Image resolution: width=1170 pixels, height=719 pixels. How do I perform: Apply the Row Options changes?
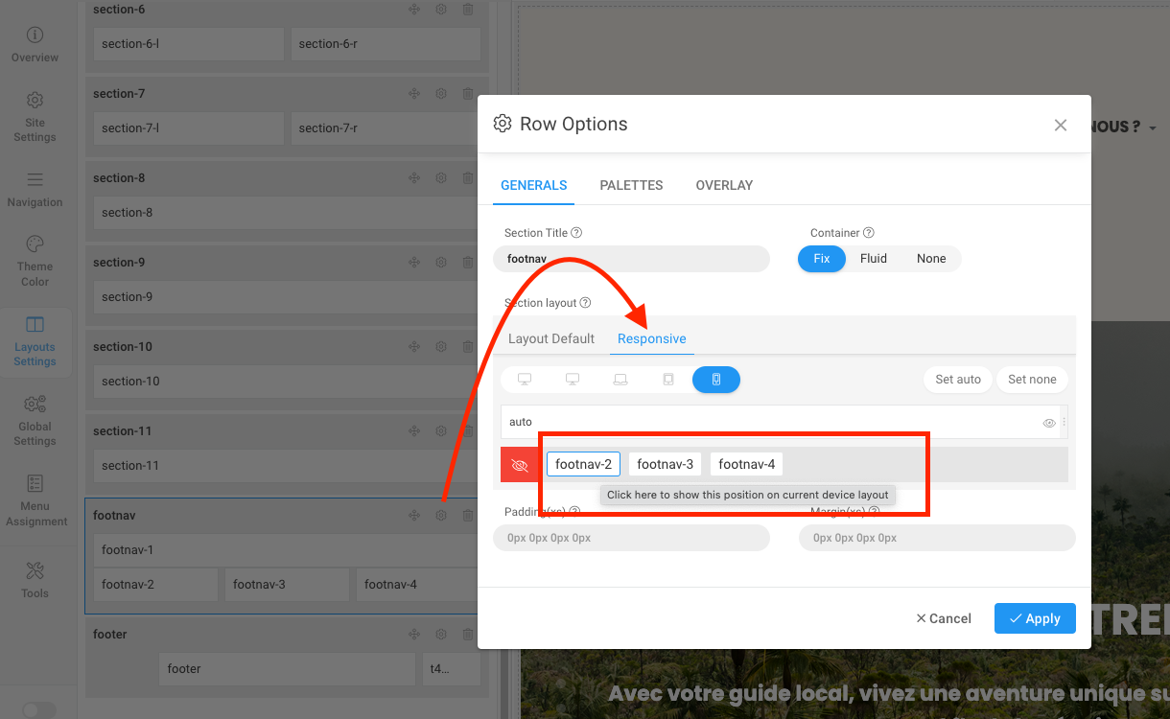pos(1035,618)
